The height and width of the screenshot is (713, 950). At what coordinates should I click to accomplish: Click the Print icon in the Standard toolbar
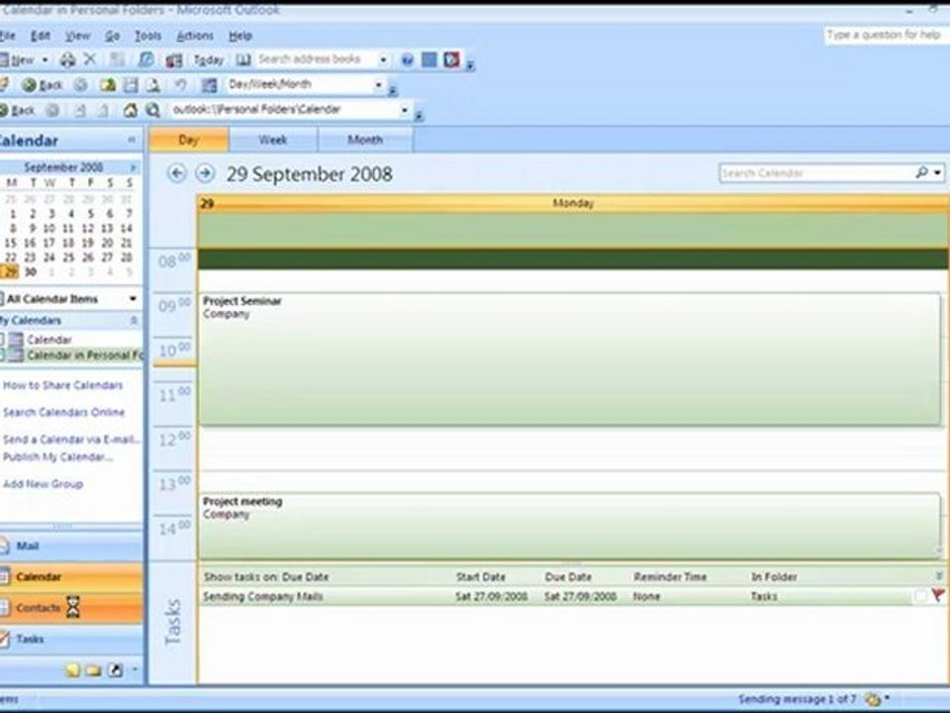(68, 59)
